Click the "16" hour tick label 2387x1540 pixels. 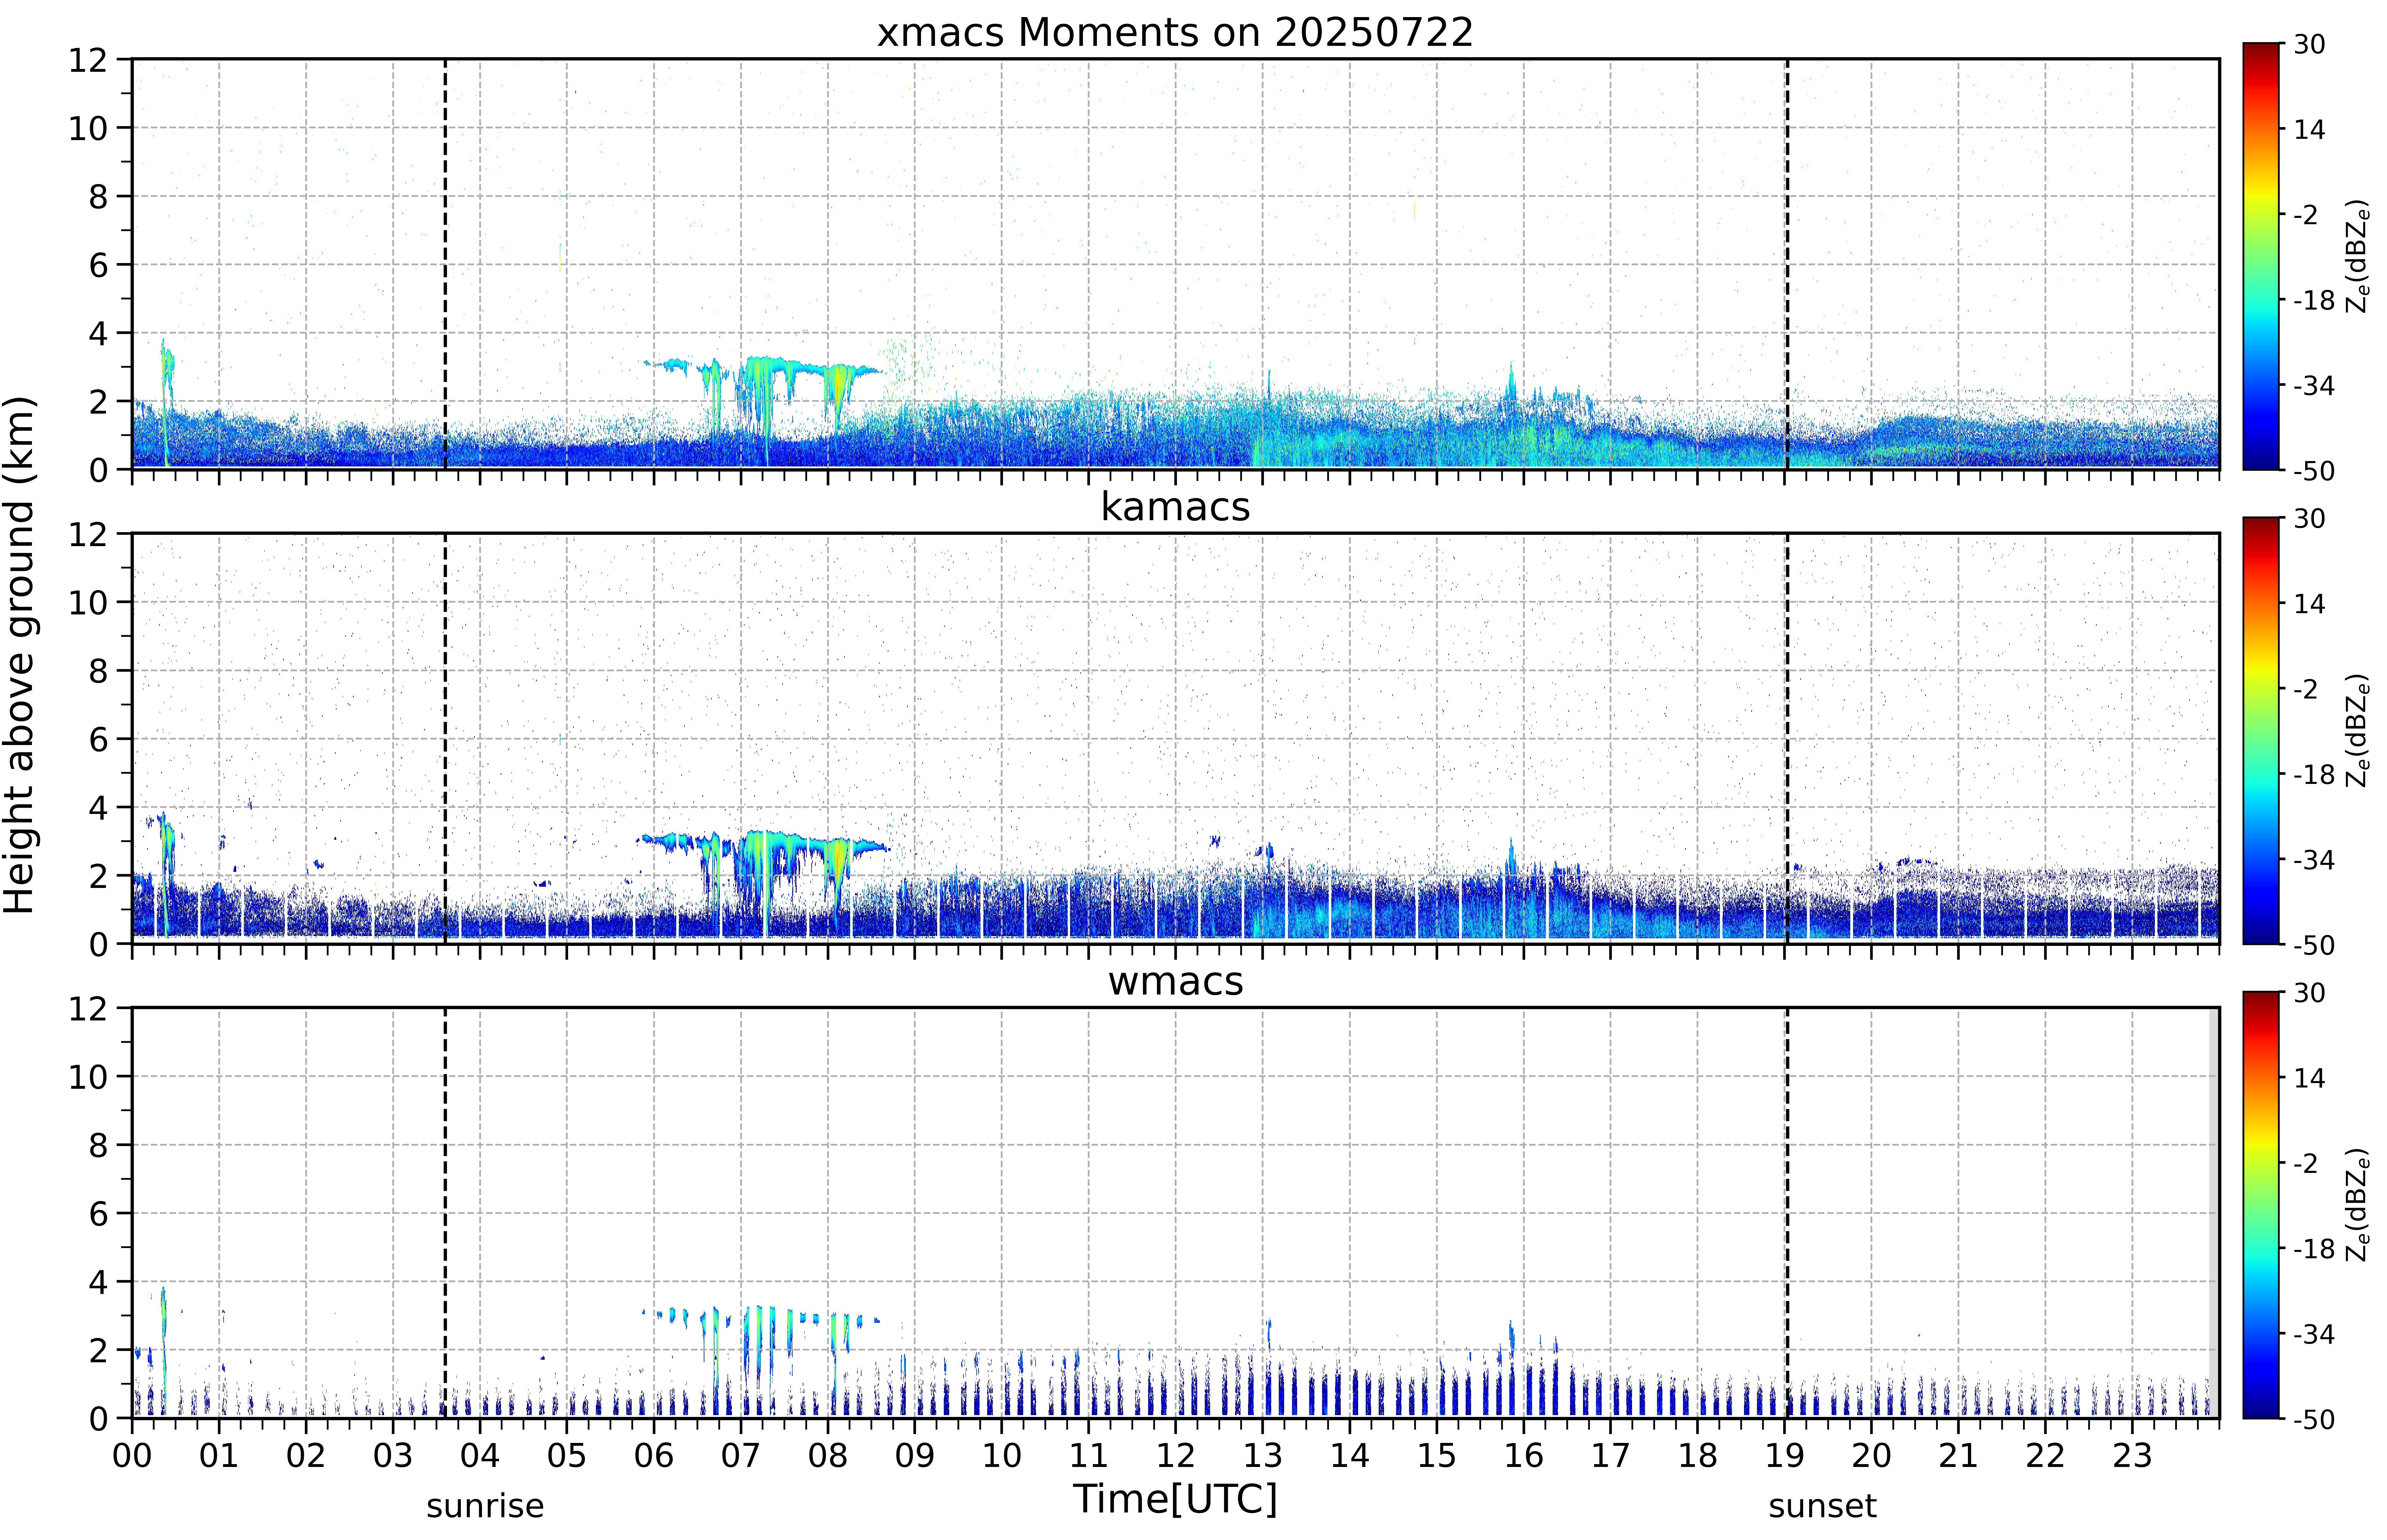1524,1456
